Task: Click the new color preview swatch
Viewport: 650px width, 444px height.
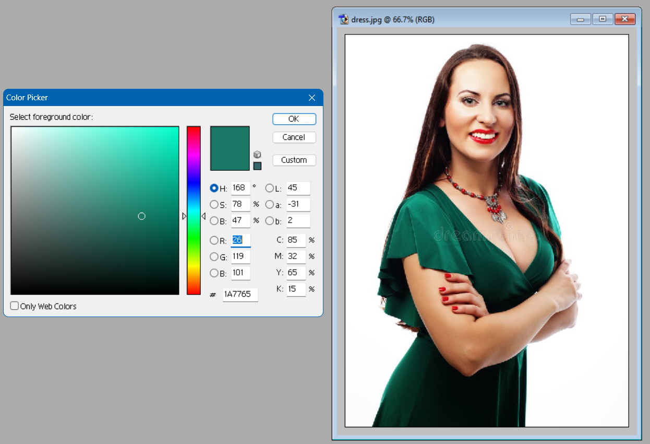Action: (x=230, y=148)
